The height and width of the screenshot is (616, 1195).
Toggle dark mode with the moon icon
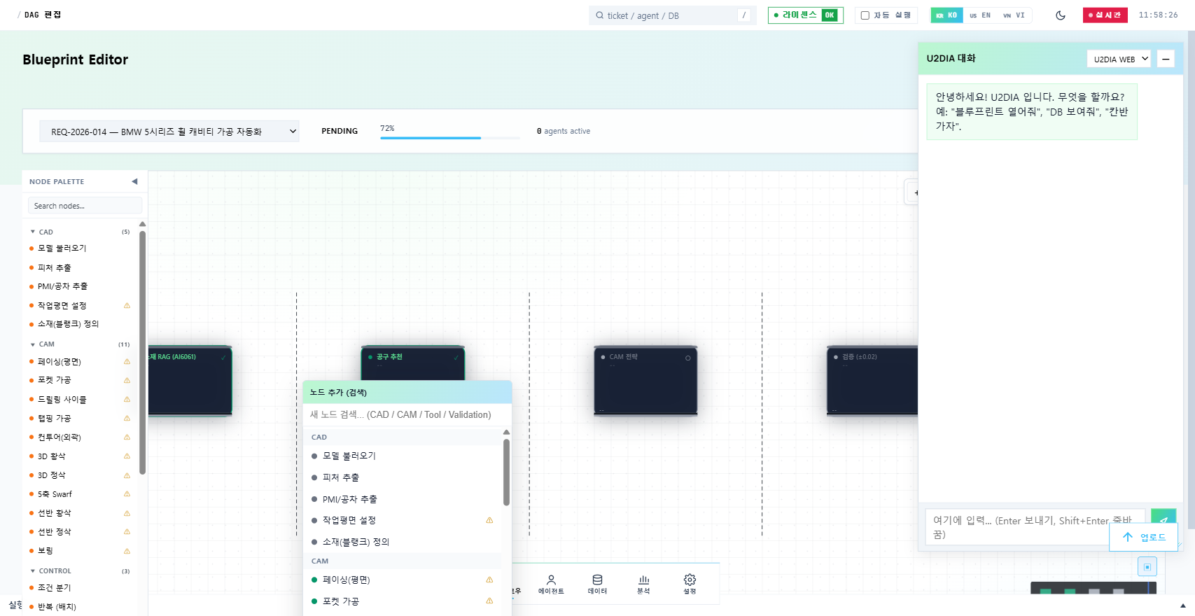coord(1061,15)
